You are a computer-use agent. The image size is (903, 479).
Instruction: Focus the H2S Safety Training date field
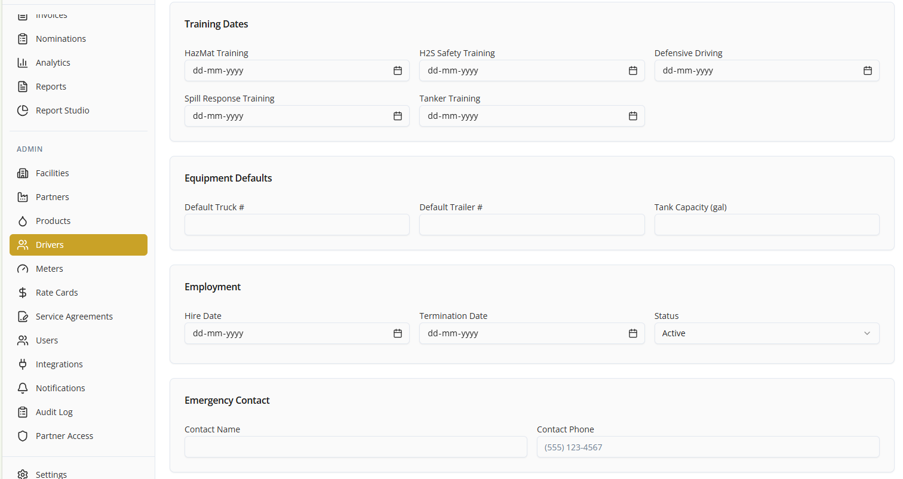pos(532,70)
